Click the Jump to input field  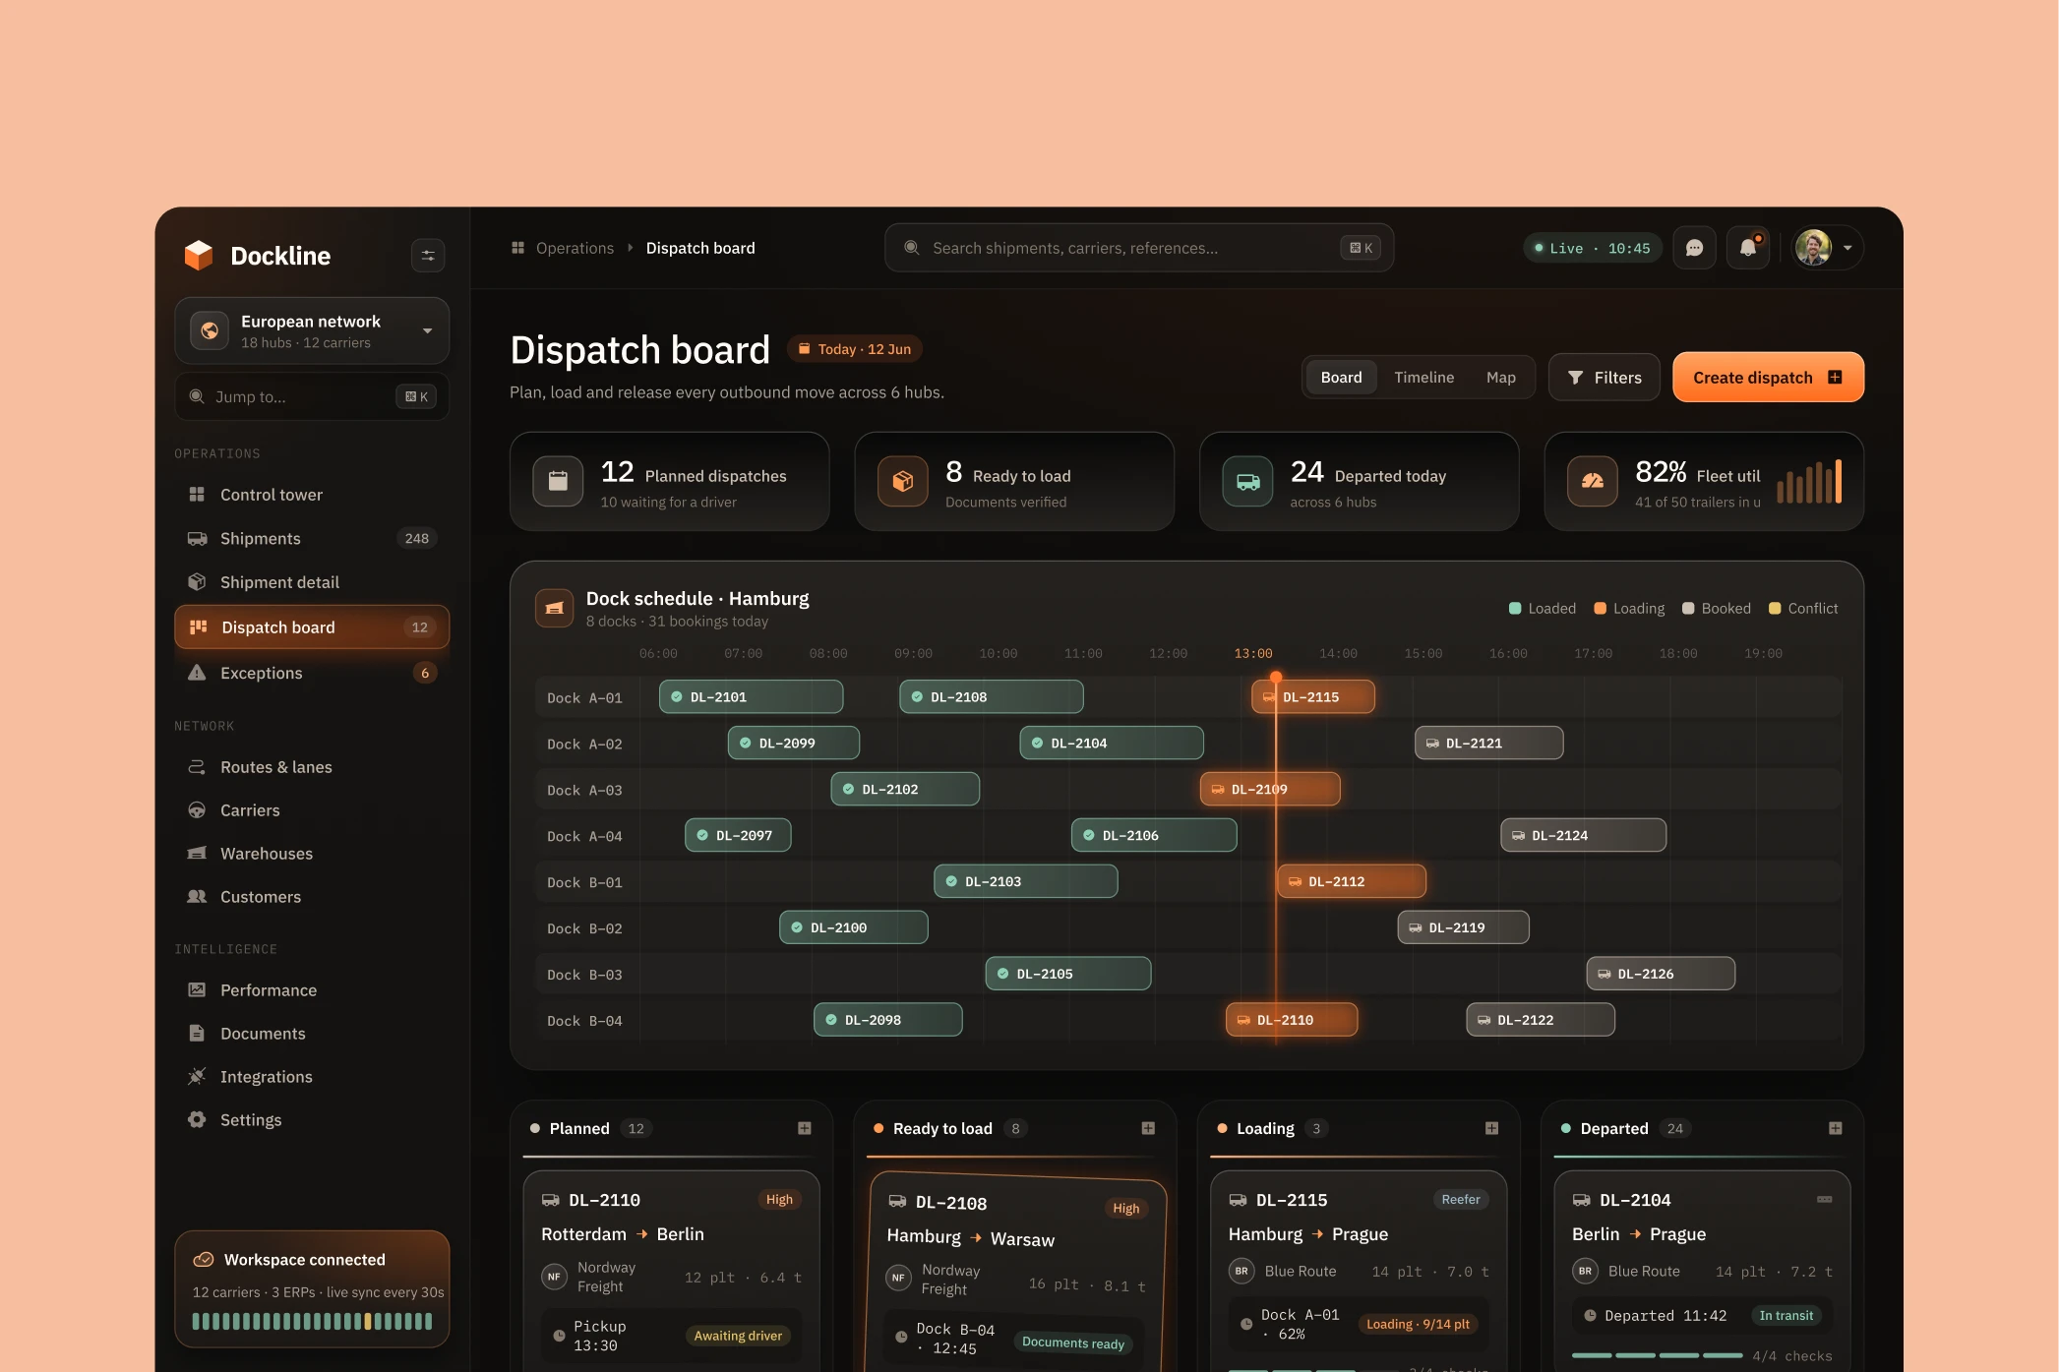pos(312,396)
